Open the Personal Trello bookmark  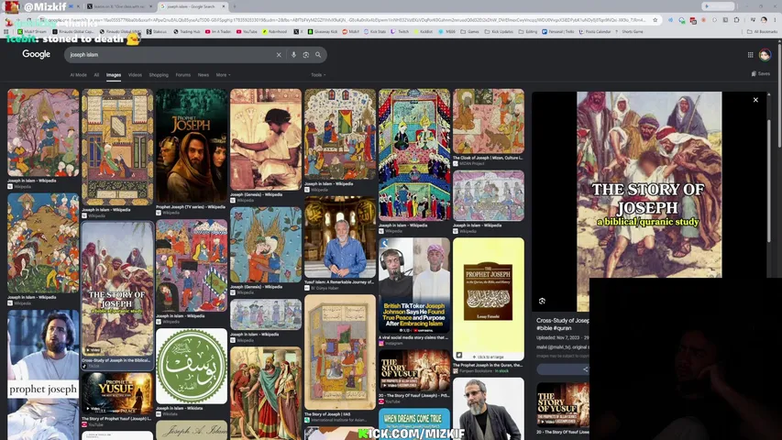coord(558,31)
